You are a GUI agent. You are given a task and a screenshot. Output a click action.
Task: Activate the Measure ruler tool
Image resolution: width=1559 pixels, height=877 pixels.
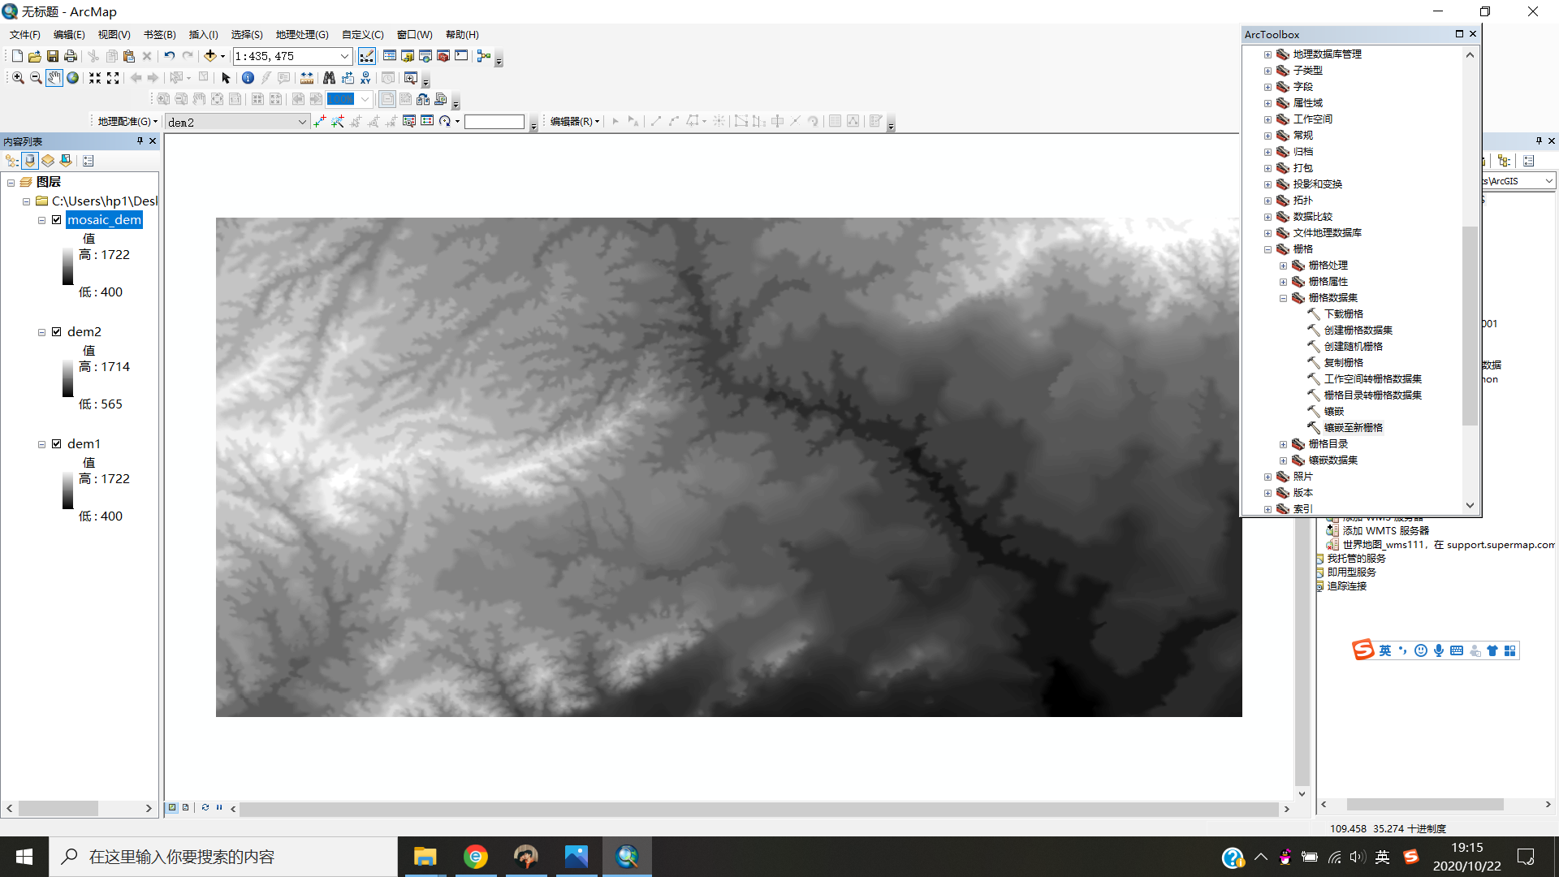306,78
